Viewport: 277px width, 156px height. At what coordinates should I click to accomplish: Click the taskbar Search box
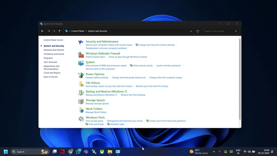30,152
